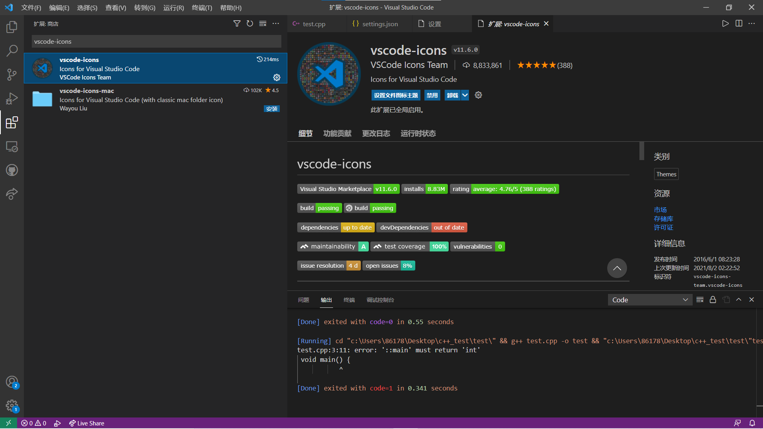The width and height of the screenshot is (763, 429).
Task: Open the 帮助(H) menu
Action: click(x=231, y=8)
